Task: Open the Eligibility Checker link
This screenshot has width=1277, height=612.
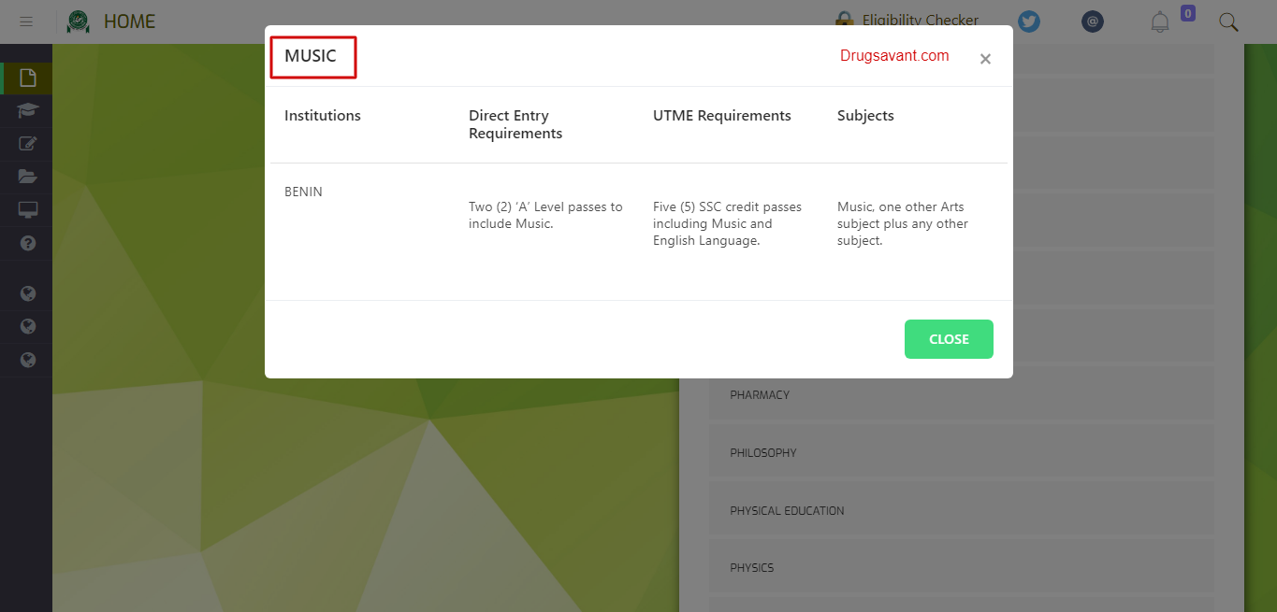Action: [x=920, y=21]
